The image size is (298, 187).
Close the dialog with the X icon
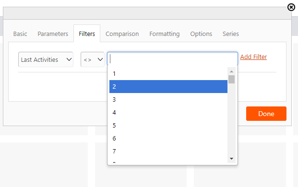291,7
